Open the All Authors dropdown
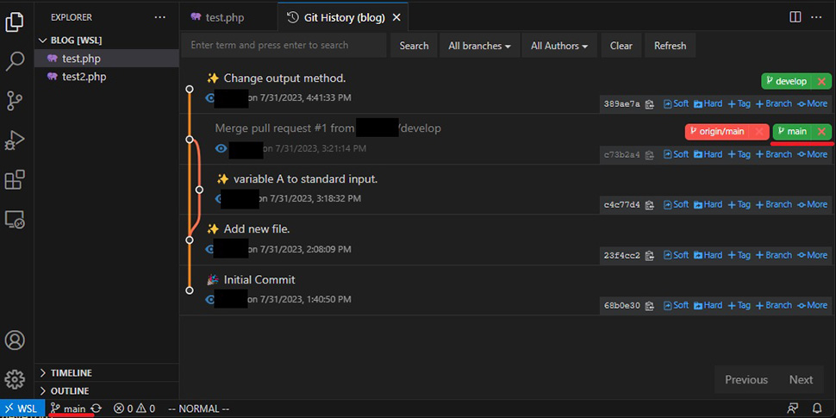Image resolution: width=836 pixels, height=418 pixels. click(x=559, y=46)
